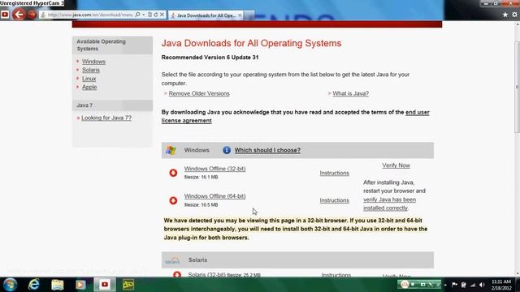Click the Verify Now link
The height and width of the screenshot is (292, 520).
pyautogui.click(x=396, y=165)
